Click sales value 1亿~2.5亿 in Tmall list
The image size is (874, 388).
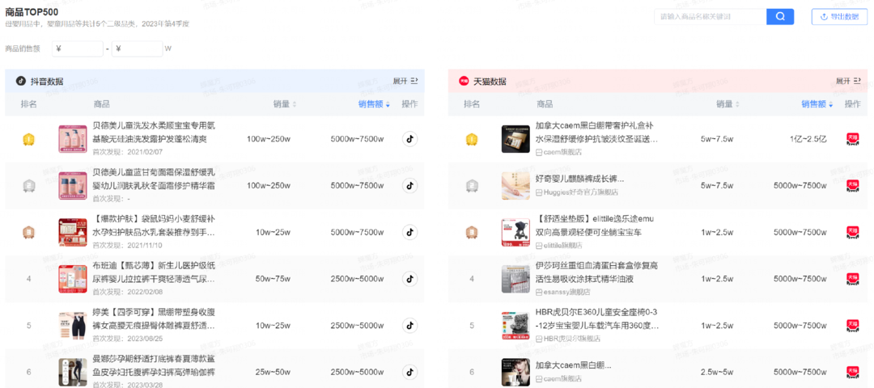click(x=808, y=139)
